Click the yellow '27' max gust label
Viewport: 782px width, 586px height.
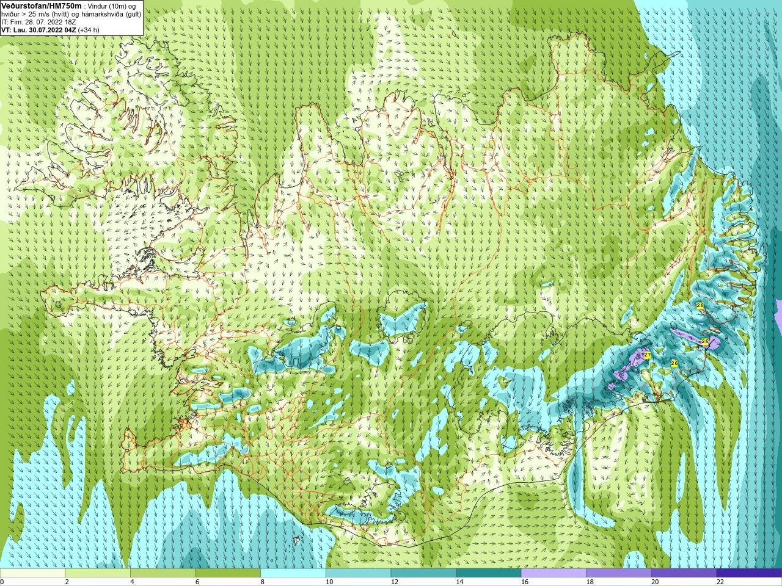[x=647, y=355]
